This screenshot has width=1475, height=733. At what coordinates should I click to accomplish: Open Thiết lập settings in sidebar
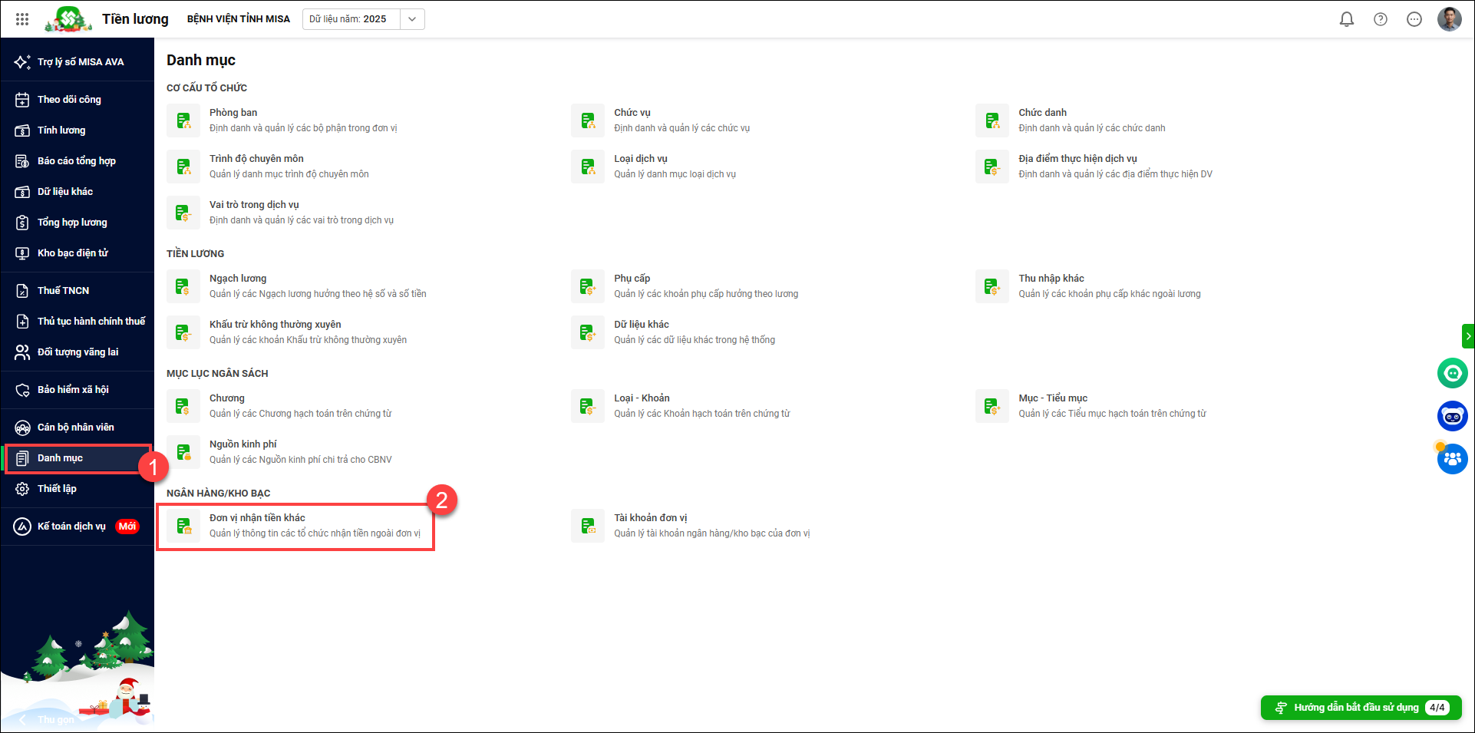(57, 489)
